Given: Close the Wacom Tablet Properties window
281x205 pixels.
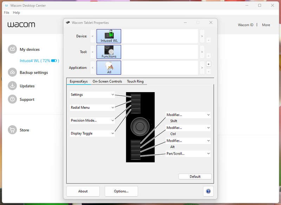Looking at the screenshot, I should [211, 22].
